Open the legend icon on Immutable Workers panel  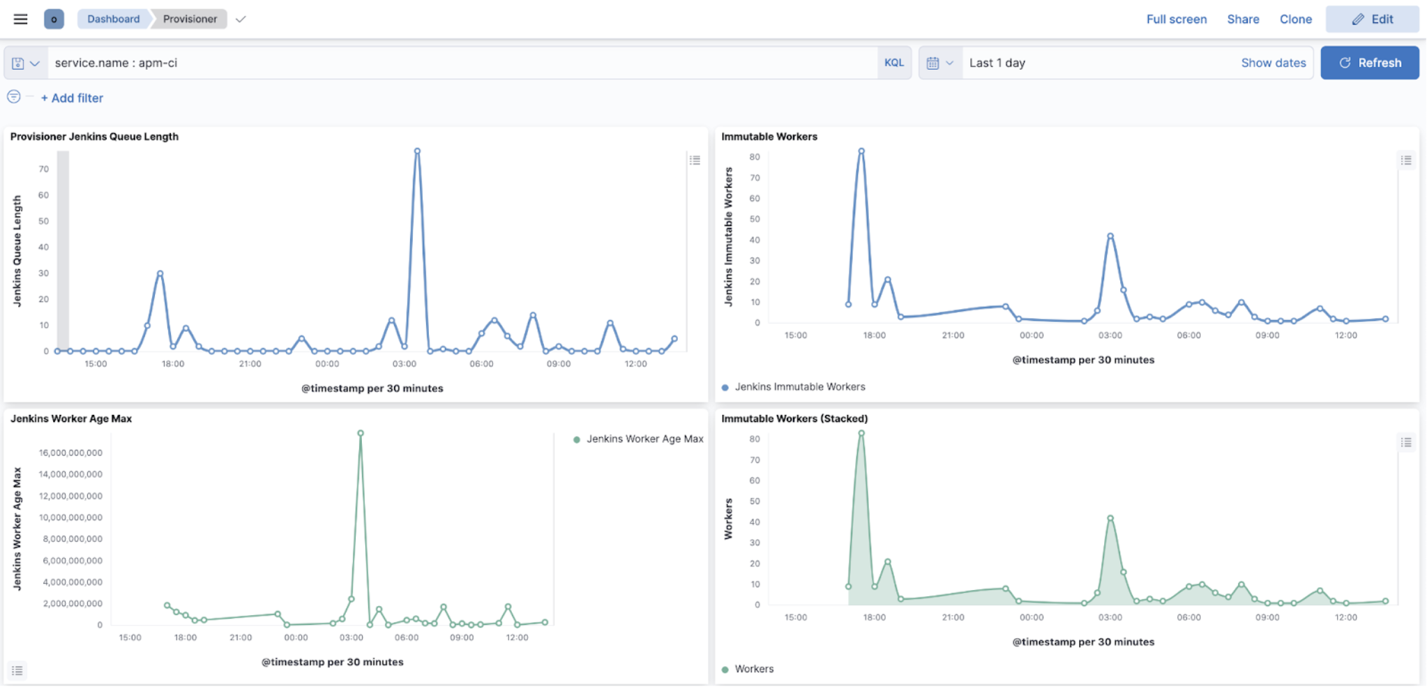pos(1407,160)
